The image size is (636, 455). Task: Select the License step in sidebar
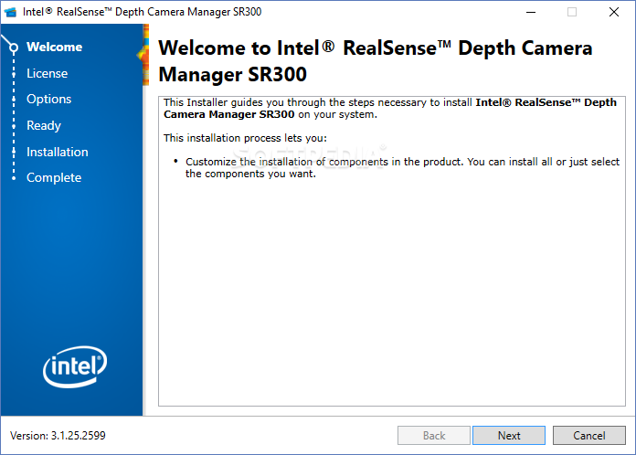(x=47, y=73)
